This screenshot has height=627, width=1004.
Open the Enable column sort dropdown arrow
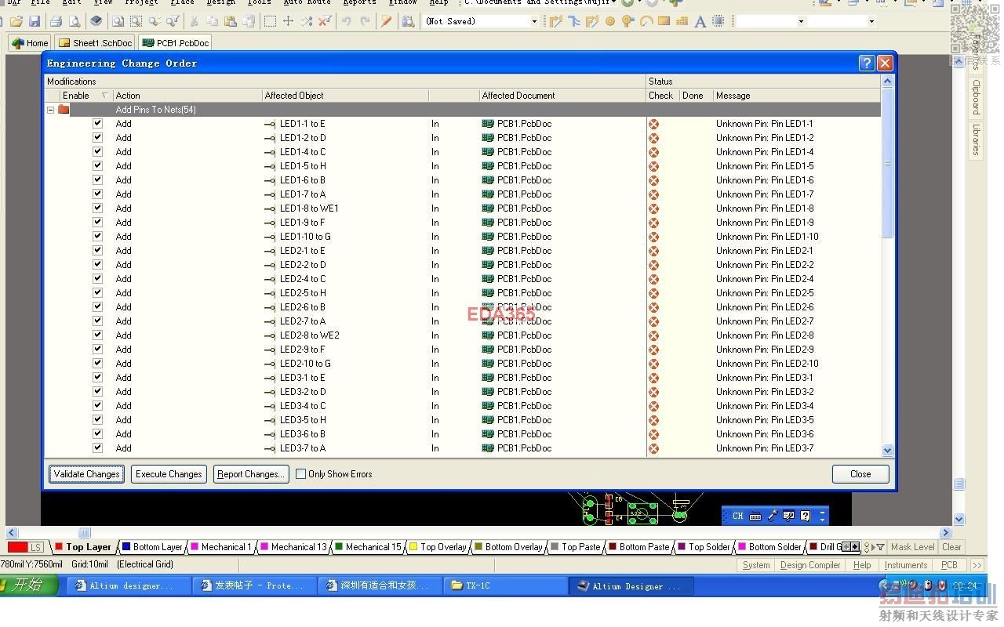105,96
